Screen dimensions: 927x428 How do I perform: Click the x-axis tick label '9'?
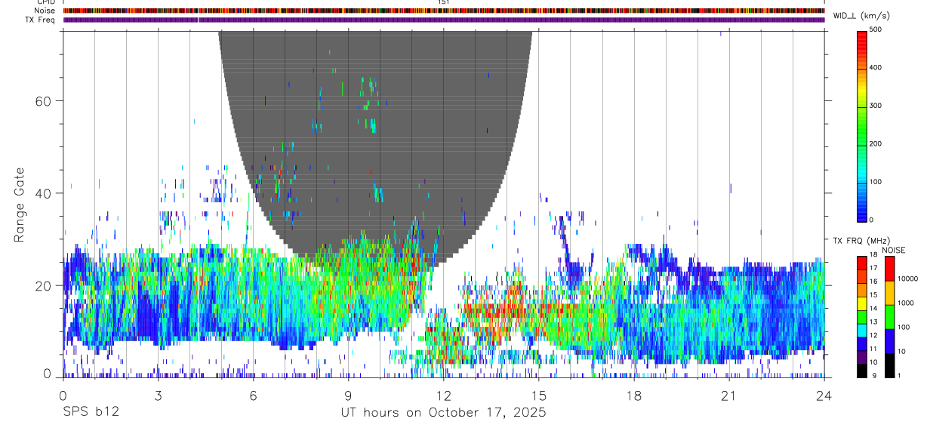(x=348, y=396)
